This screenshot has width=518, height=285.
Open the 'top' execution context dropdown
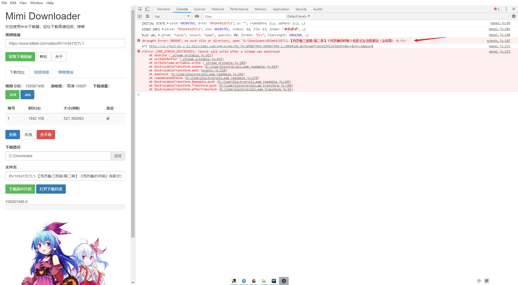[x=172, y=16]
